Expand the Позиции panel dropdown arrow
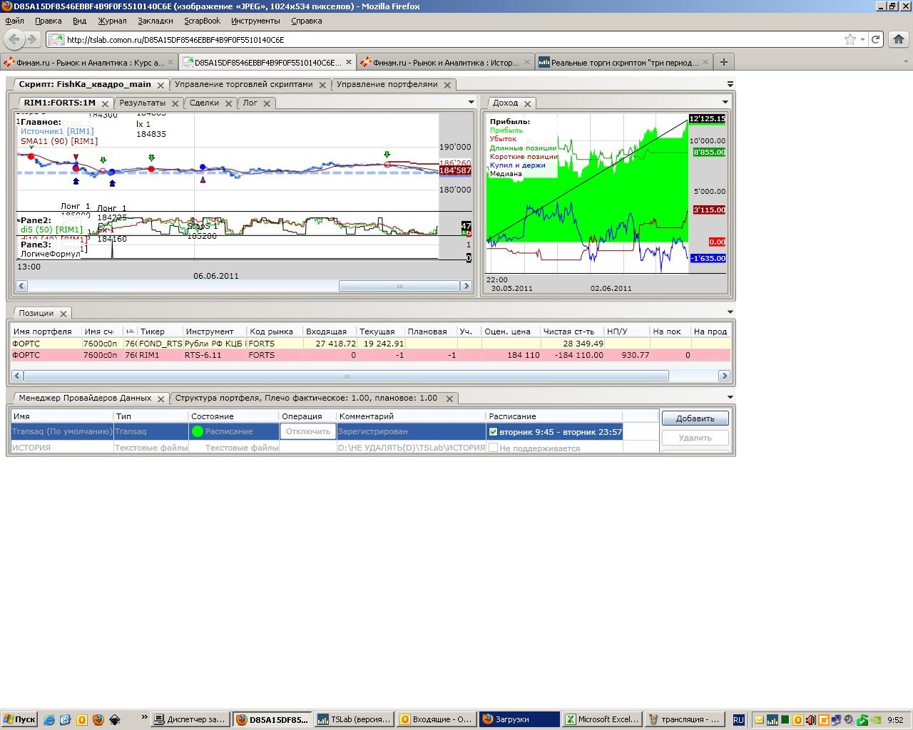 coord(730,312)
